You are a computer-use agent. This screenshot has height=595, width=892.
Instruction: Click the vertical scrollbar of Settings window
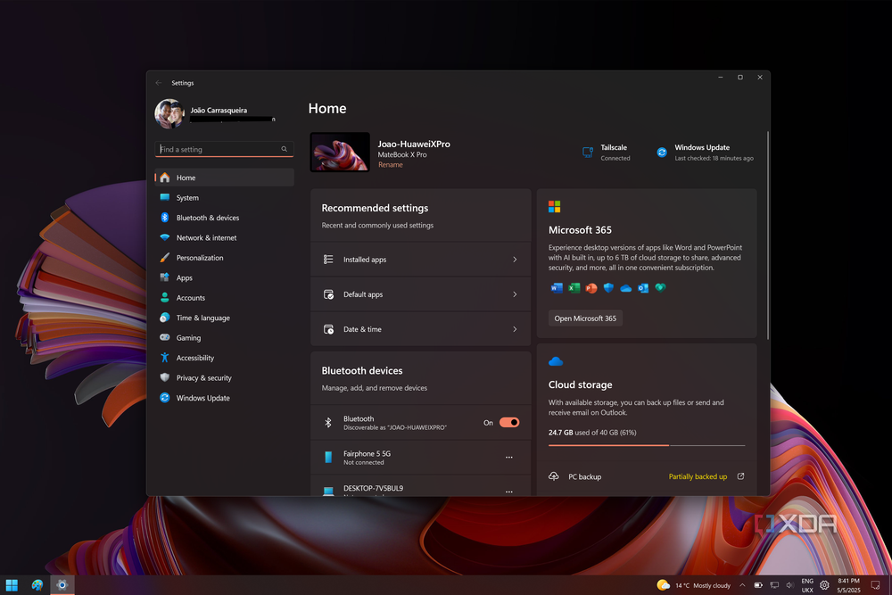767,236
